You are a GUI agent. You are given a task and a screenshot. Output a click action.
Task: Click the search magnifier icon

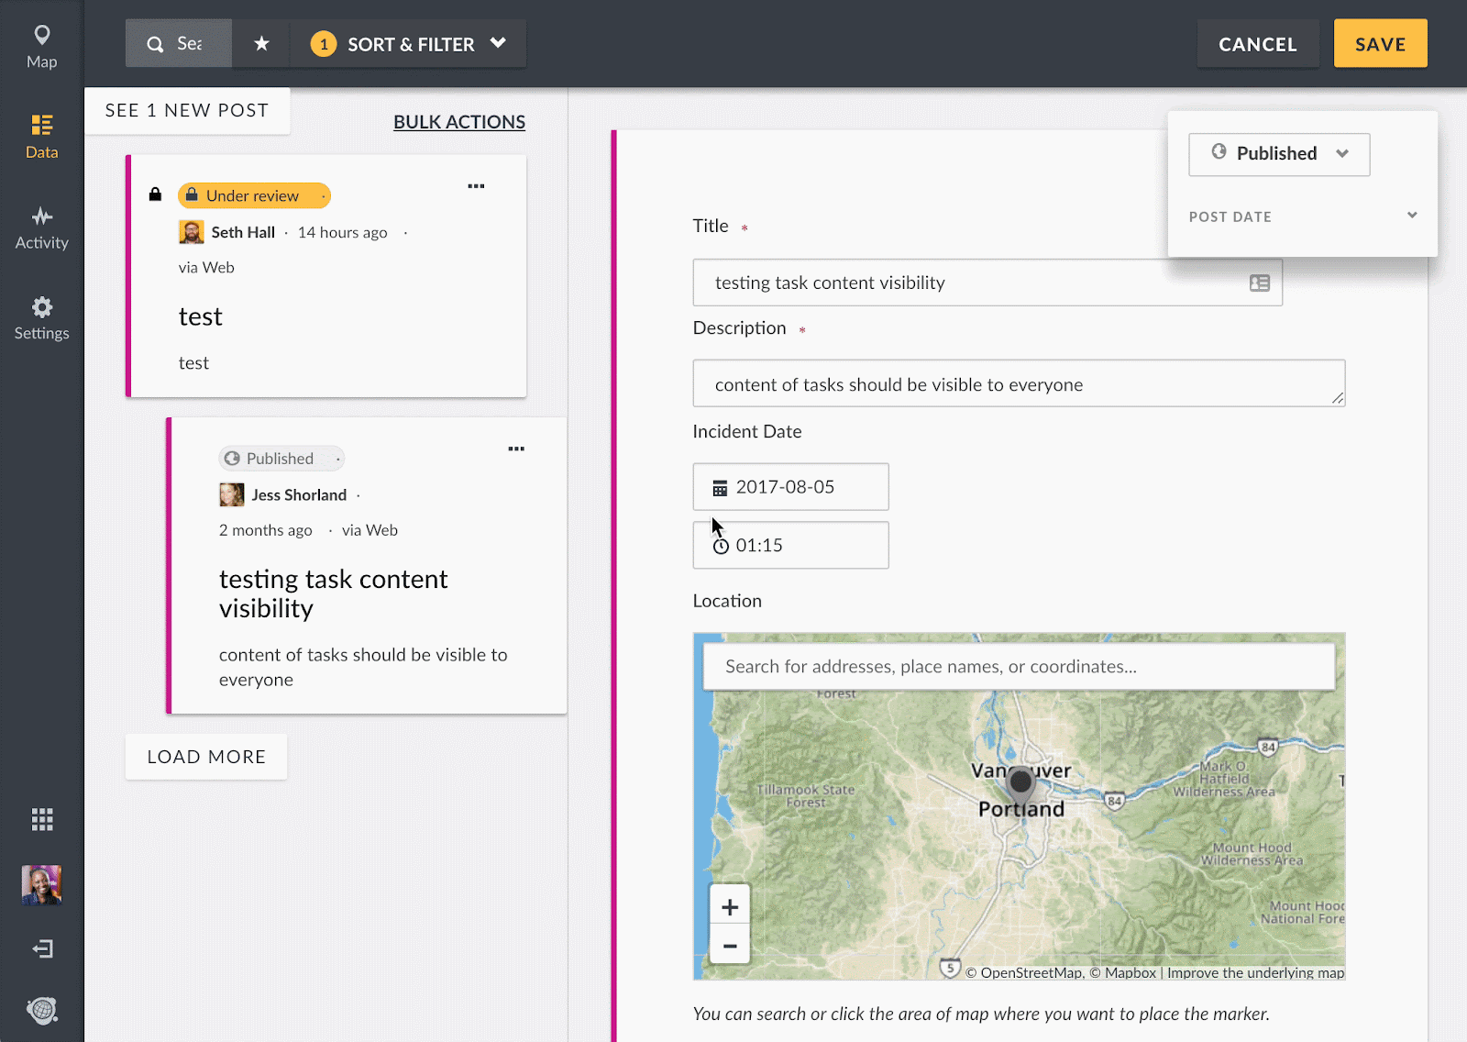pyautogui.click(x=156, y=44)
